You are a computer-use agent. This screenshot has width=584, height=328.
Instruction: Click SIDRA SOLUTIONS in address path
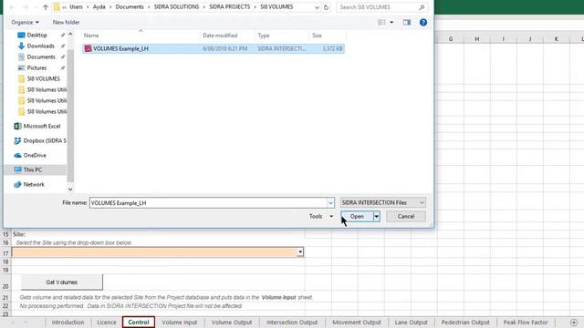[176, 7]
